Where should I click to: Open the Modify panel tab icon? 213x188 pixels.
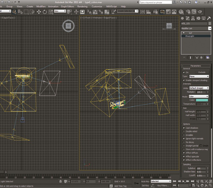click(188, 18)
